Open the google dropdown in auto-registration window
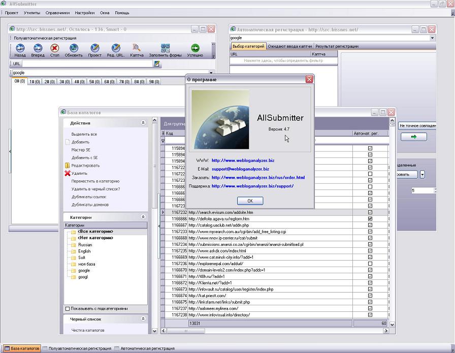This screenshot has width=455, height=353. pos(432,38)
